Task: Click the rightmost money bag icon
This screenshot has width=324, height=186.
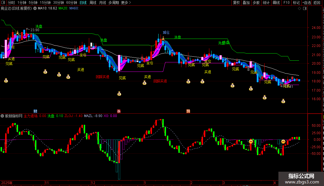Action: [x=283, y=101]
